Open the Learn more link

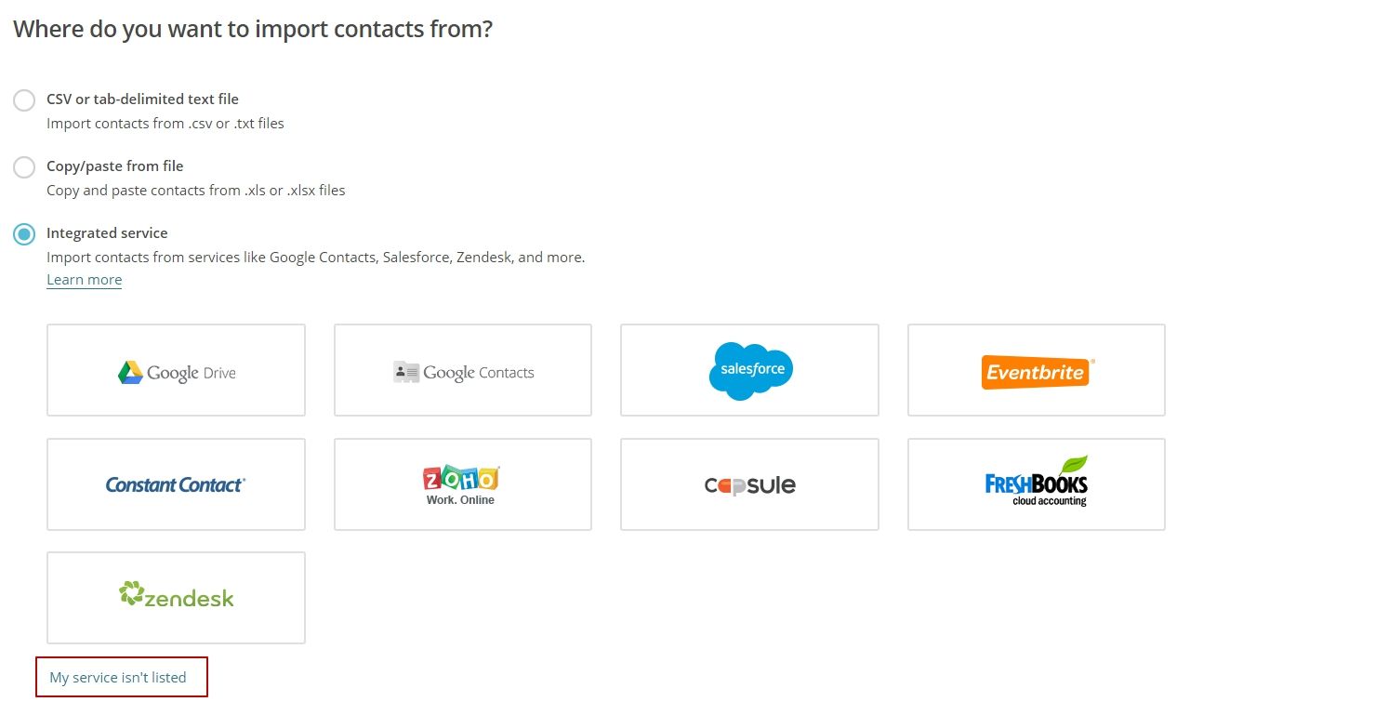(85, 280)
